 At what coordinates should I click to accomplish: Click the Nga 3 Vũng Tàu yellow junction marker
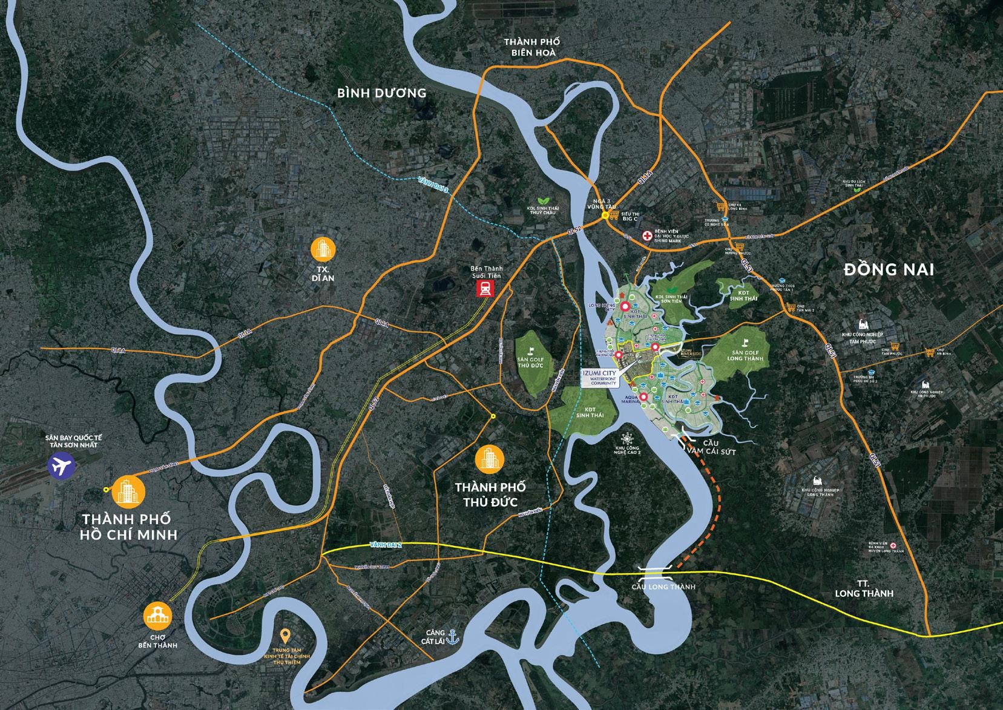point(604,215)
